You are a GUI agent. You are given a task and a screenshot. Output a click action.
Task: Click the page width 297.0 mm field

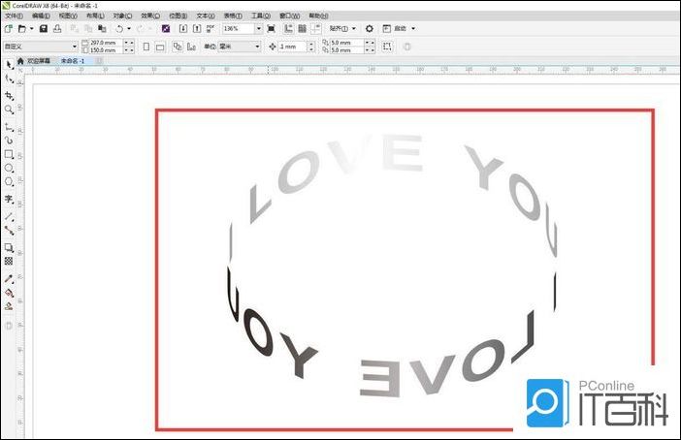point(104,43)
